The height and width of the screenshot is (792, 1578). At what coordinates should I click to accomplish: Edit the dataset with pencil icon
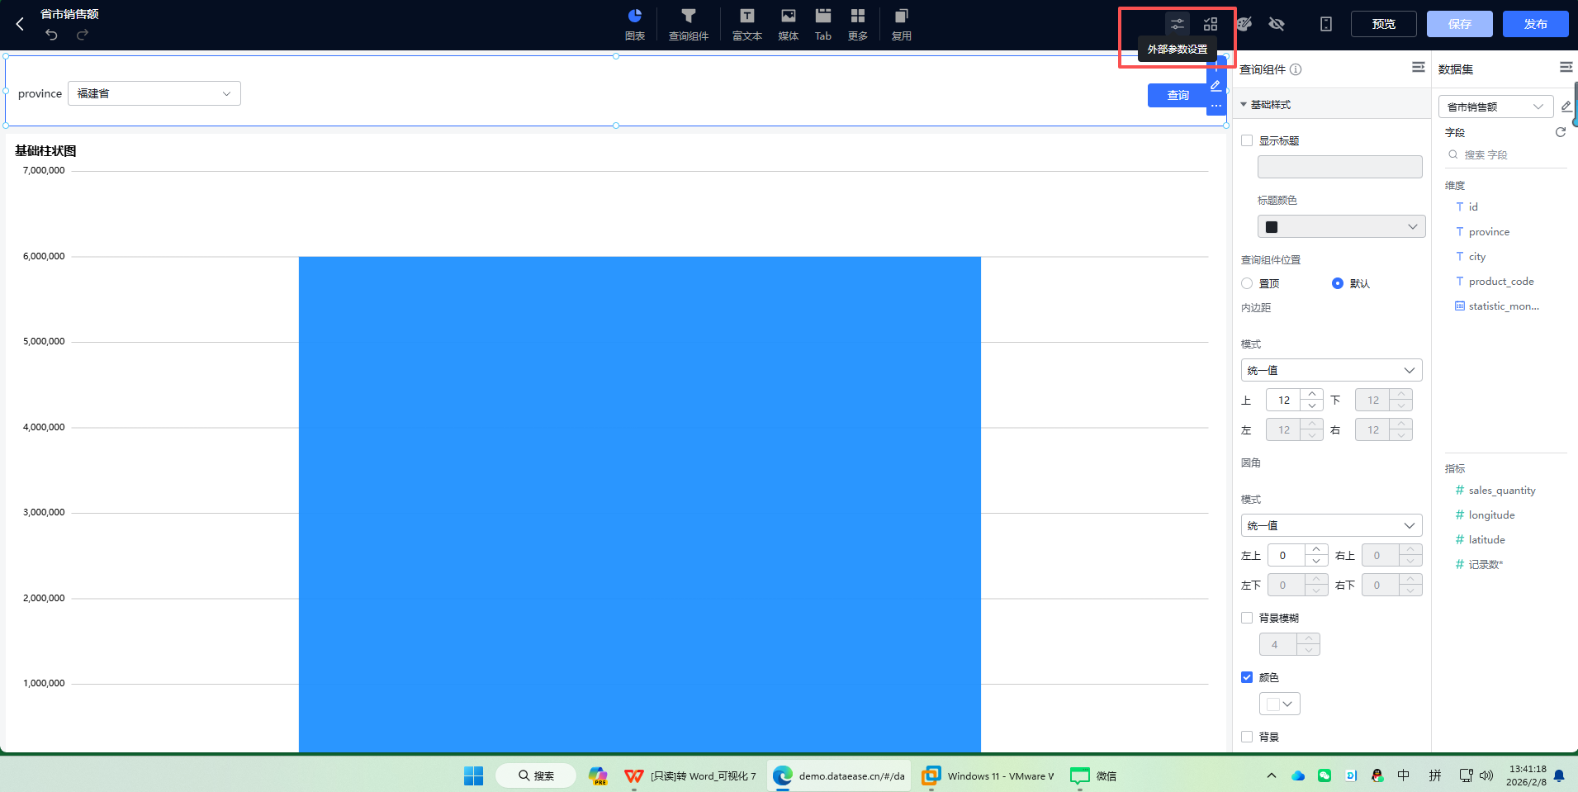(x=1566, y=107)
